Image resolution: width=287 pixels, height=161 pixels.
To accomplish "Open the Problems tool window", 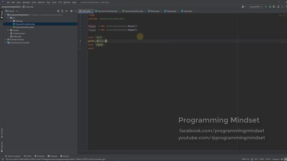I will 39,156.
